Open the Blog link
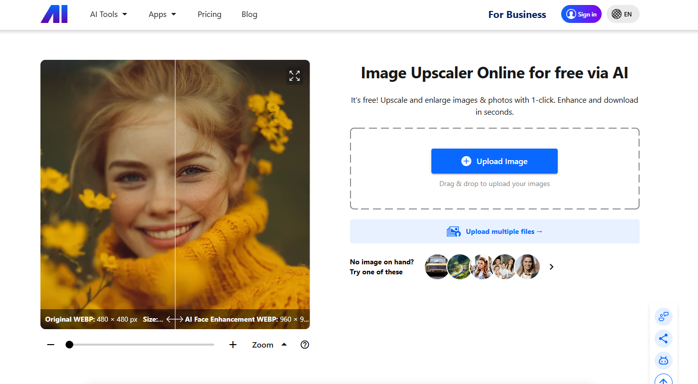 249,14
